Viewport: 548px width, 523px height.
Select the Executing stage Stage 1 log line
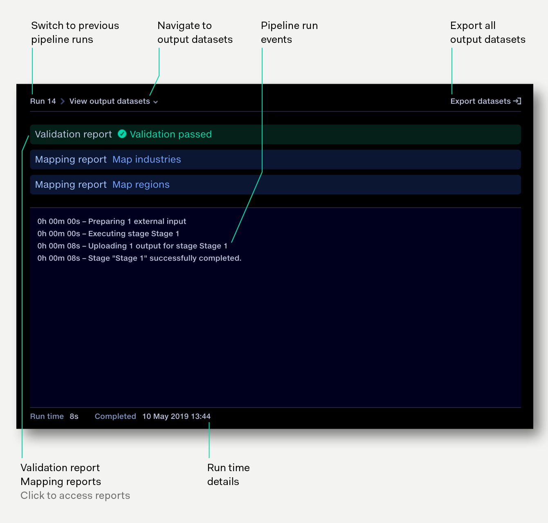[x=108, y=234]
